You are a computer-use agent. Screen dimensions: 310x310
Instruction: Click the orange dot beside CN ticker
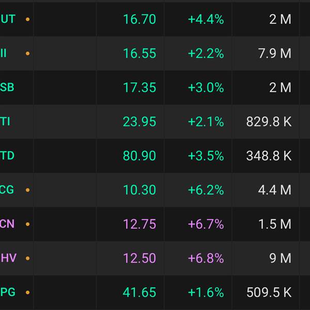click(x=27, y=224)
